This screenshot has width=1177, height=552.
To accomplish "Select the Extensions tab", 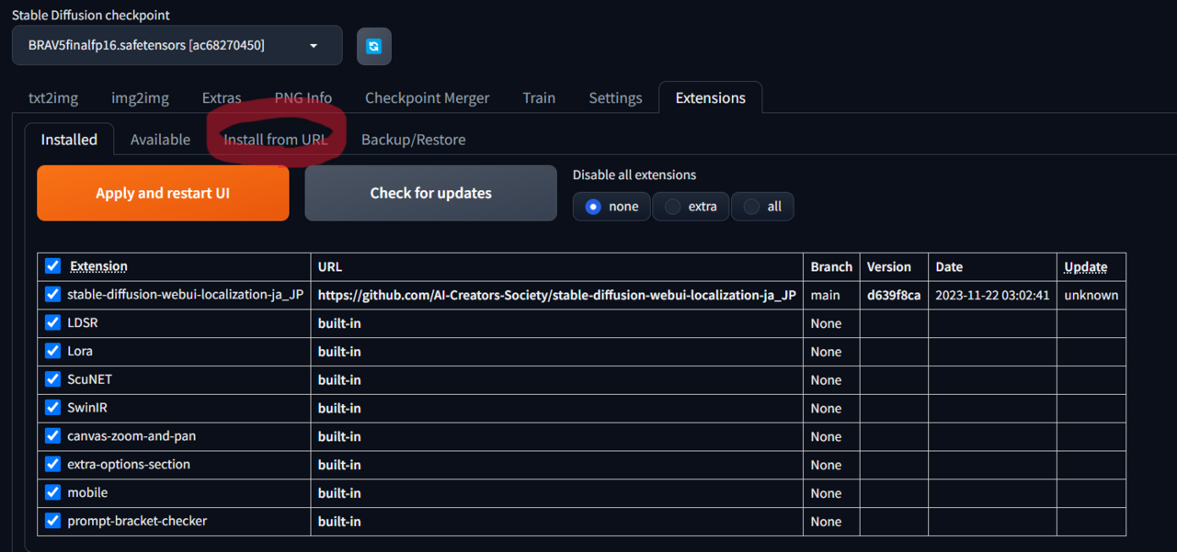I will [710, 97].
